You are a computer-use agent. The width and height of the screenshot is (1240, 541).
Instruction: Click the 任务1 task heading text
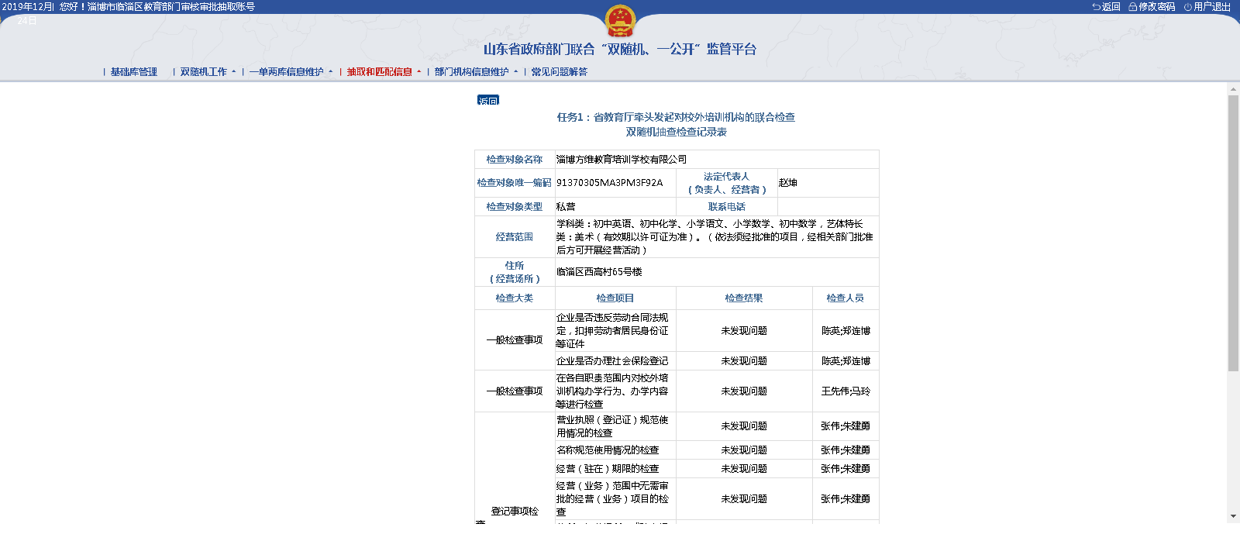(x=676, y=117)
